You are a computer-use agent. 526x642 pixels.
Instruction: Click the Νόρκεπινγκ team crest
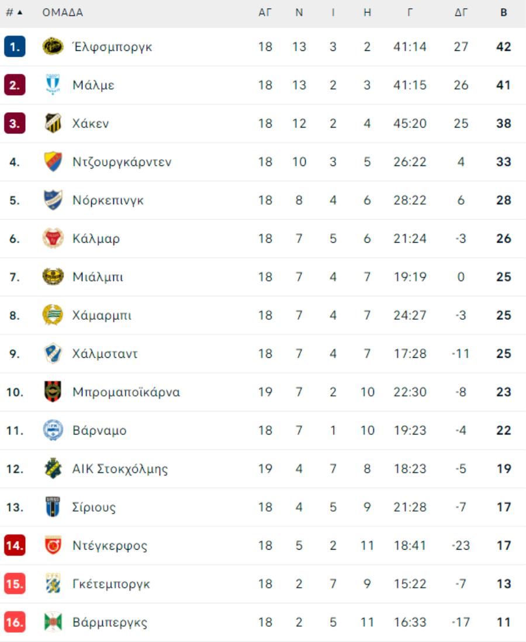tap(53, 201)
